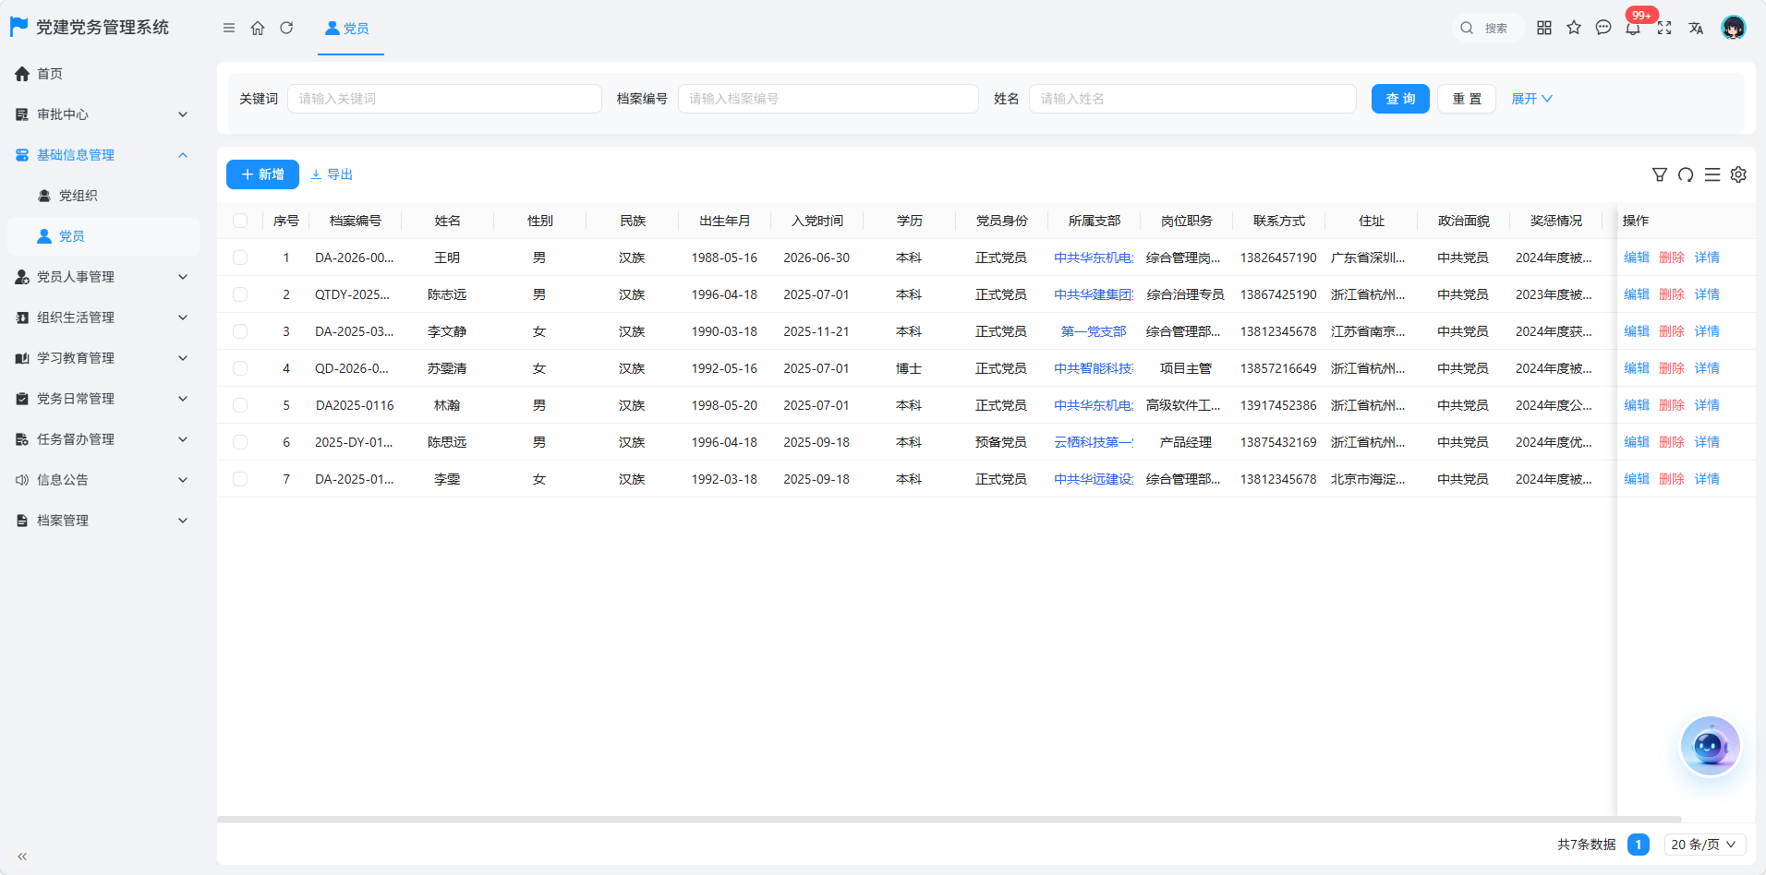Check the row checkbox for 王明

(240, 258)
